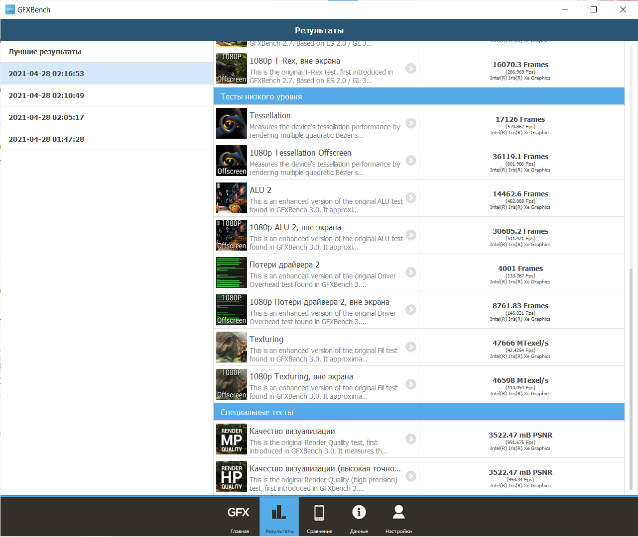The image size is (638, 537).
Task: Select the Результаты tab in bottom bar
Action: click(279, 517)
